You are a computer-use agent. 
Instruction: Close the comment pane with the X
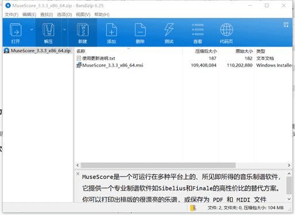click(x=78, y=174)
